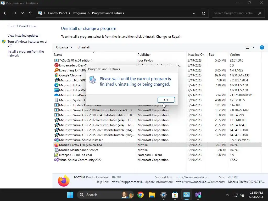
Task: Open Install a program from the network
Action: tap(26, 53)
